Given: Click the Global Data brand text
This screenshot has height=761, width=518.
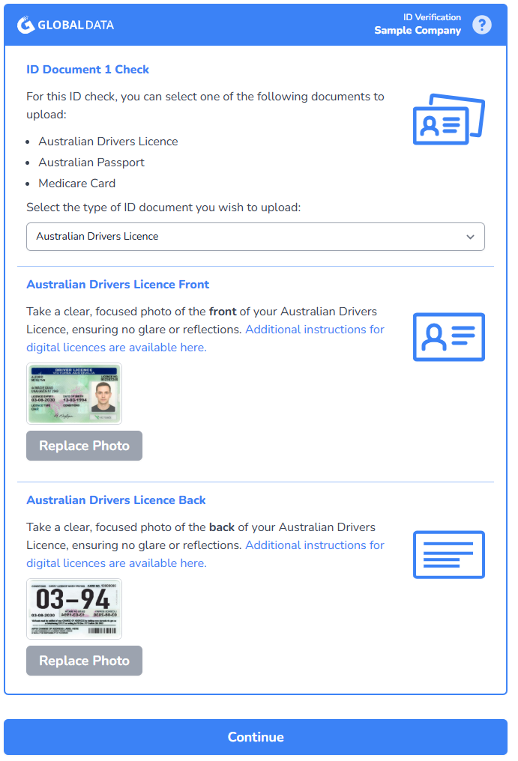Looking at the screenshot, I should point(76,25).
